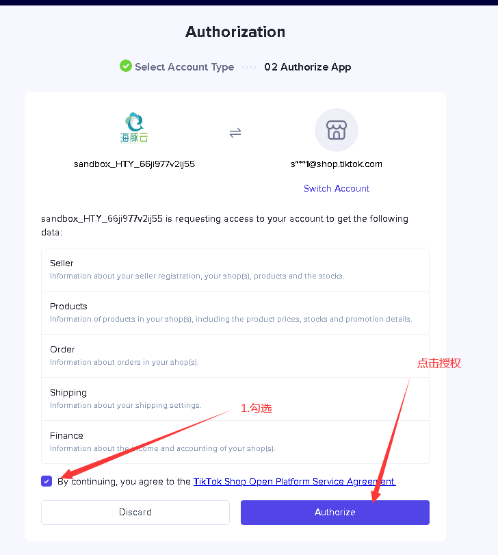The width and height of the screenshot is (498, 555).
Task: Click the Shipping permission row
Action: (235, 399)
